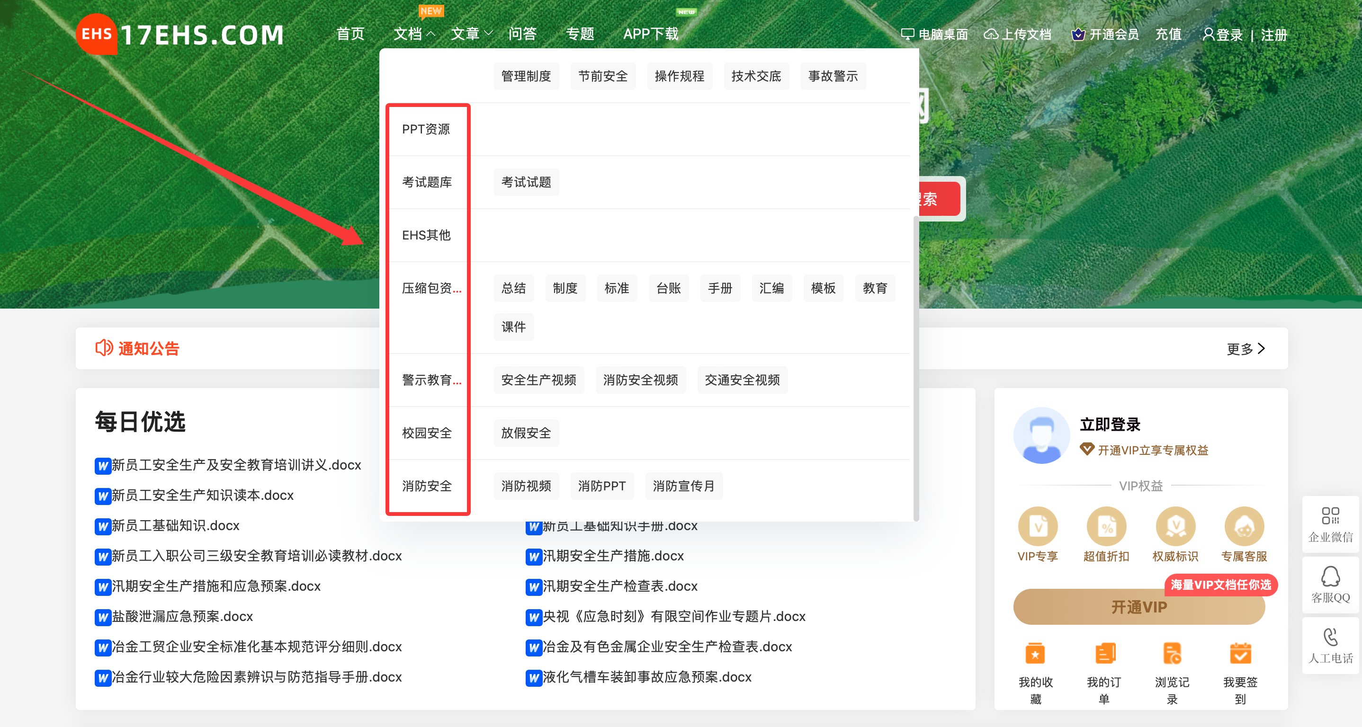
Task: Collapse the 文档 dropdown chevron
Action: [431, 35]
